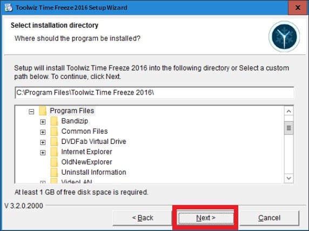Click the Common Files folder icon
This screenshot has height=231, width=309.
[54, 131]
